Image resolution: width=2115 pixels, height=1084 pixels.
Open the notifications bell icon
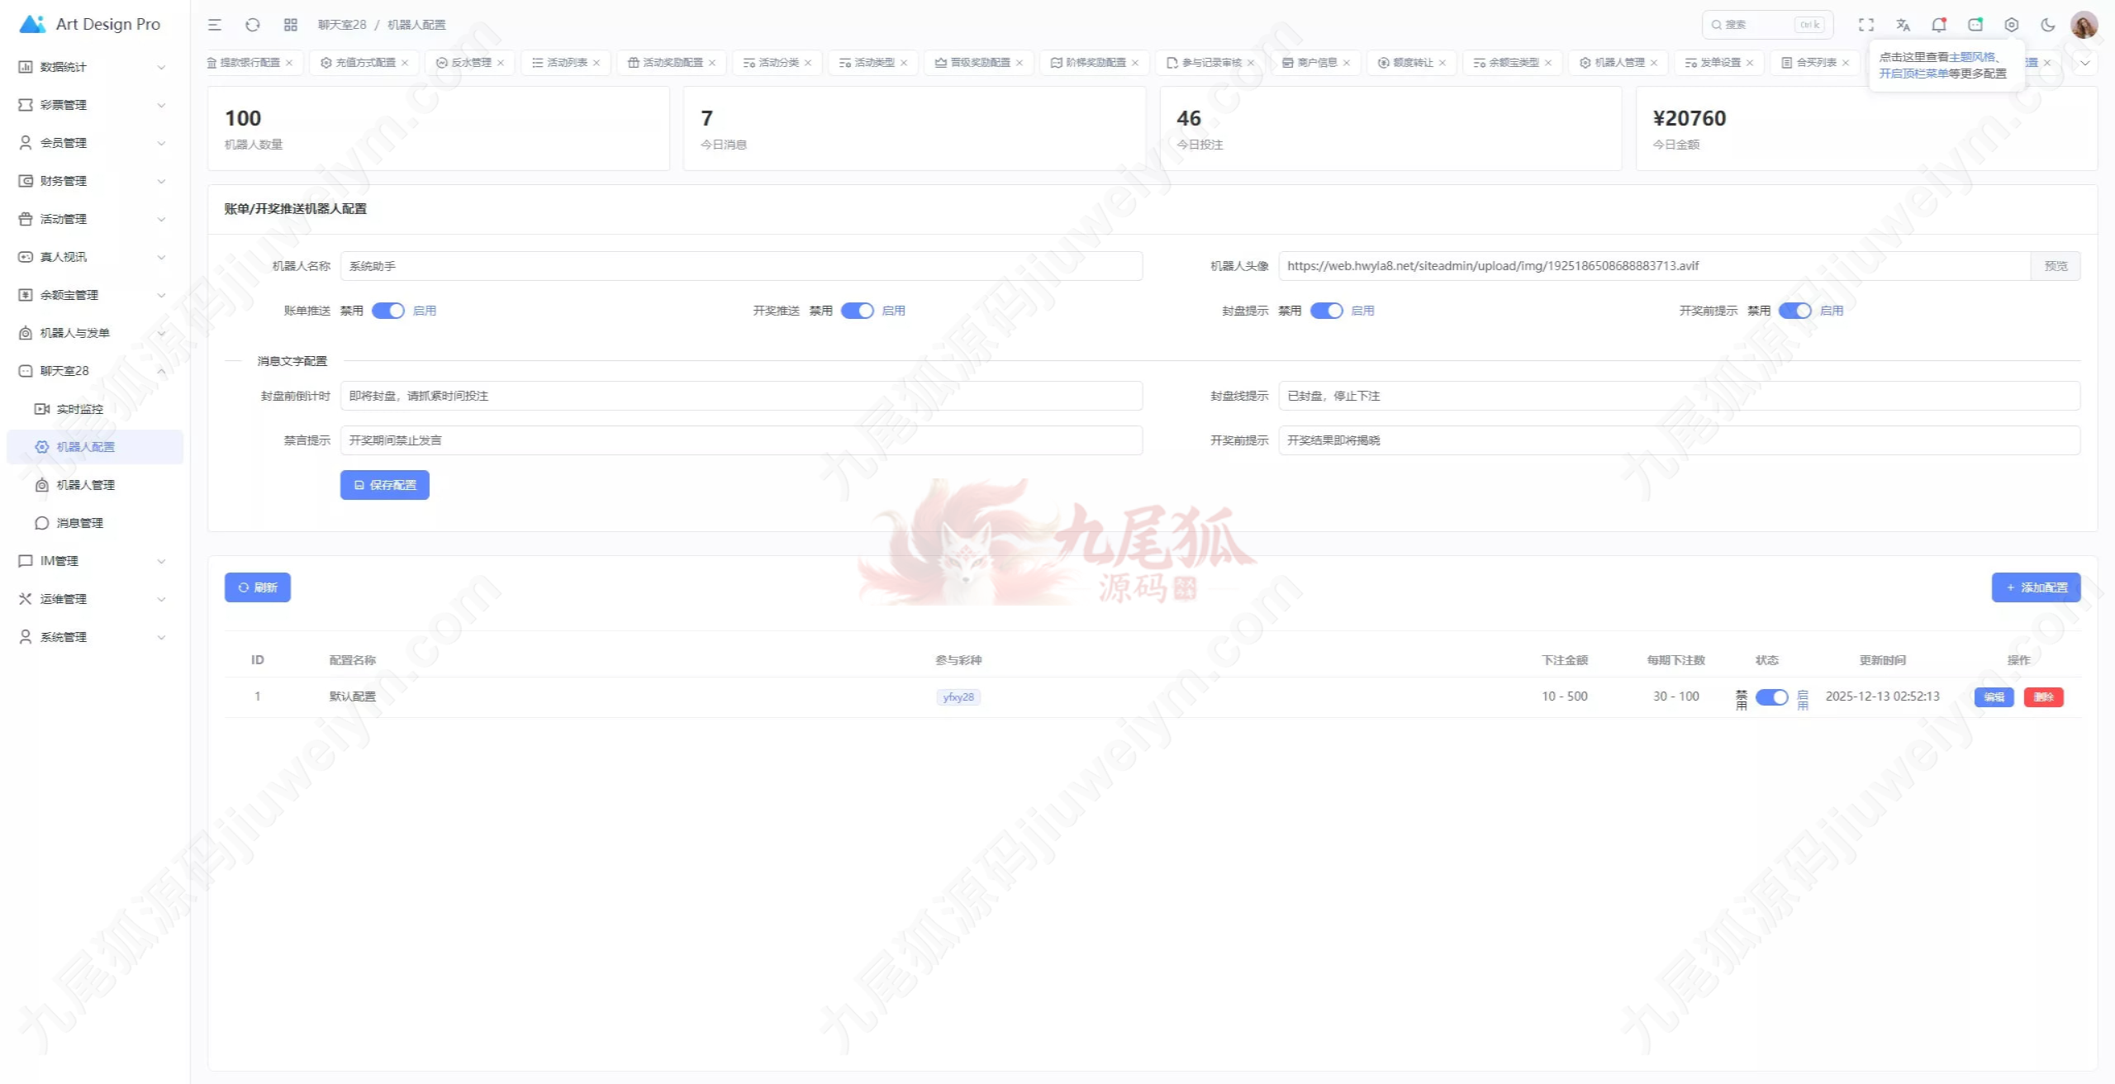coord(1939,25)
